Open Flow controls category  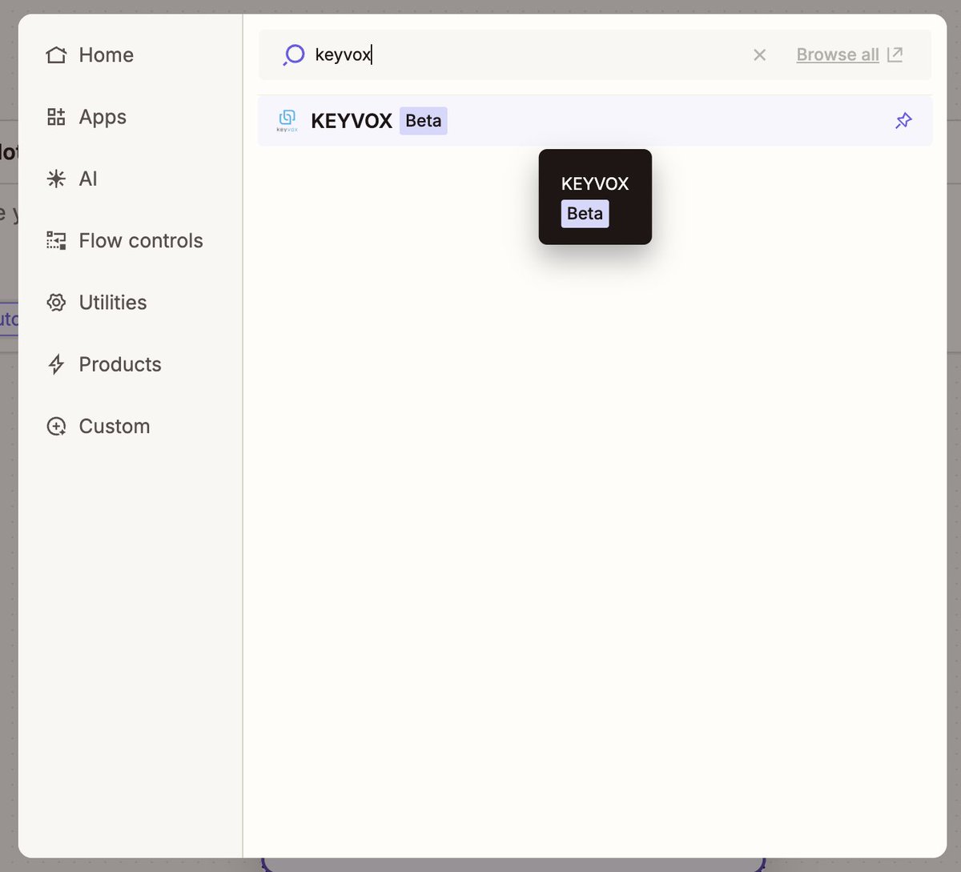coord(124,240)
